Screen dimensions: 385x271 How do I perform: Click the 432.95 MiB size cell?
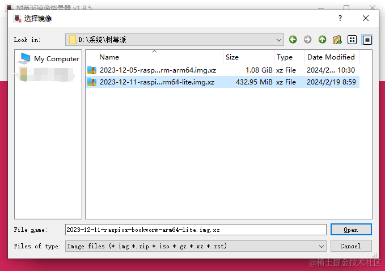(254, 82)
